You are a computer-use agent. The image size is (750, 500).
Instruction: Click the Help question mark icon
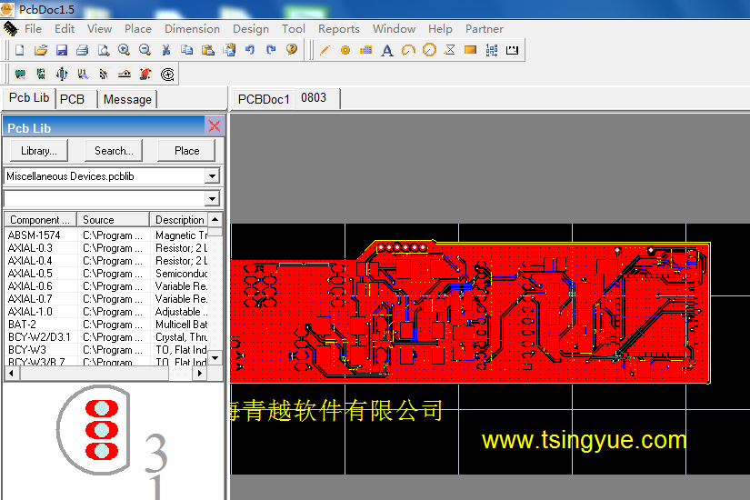pyautogui.click(x=292, y=50)
